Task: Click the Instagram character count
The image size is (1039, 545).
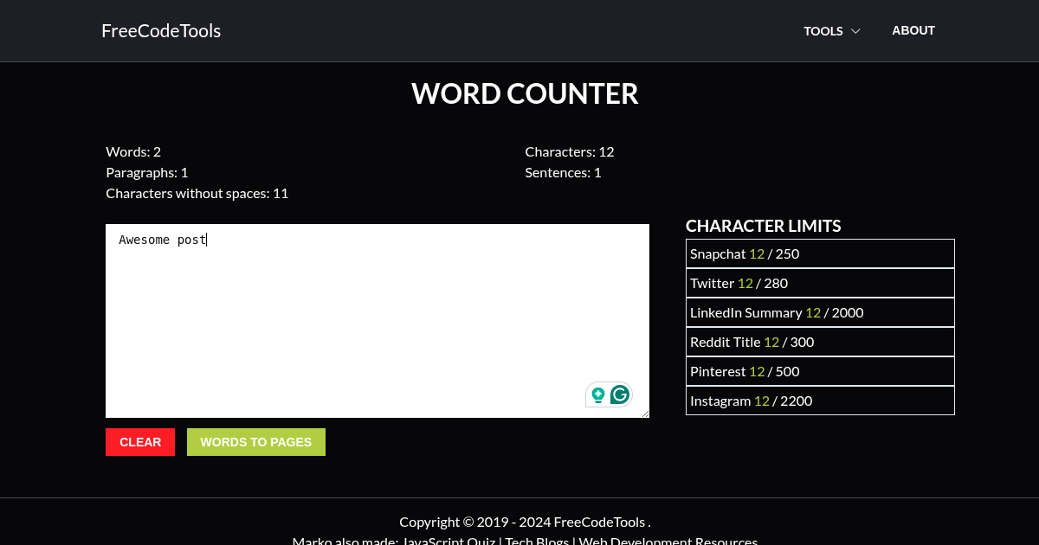Action: click(762, 401)
